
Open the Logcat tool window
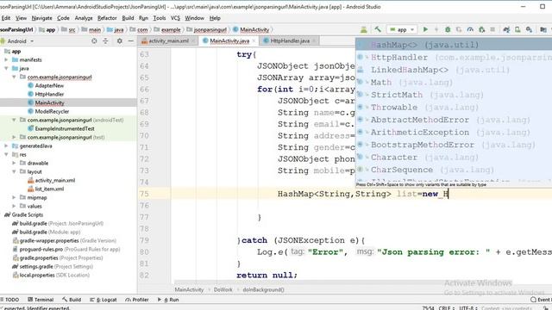pos(103,300)
